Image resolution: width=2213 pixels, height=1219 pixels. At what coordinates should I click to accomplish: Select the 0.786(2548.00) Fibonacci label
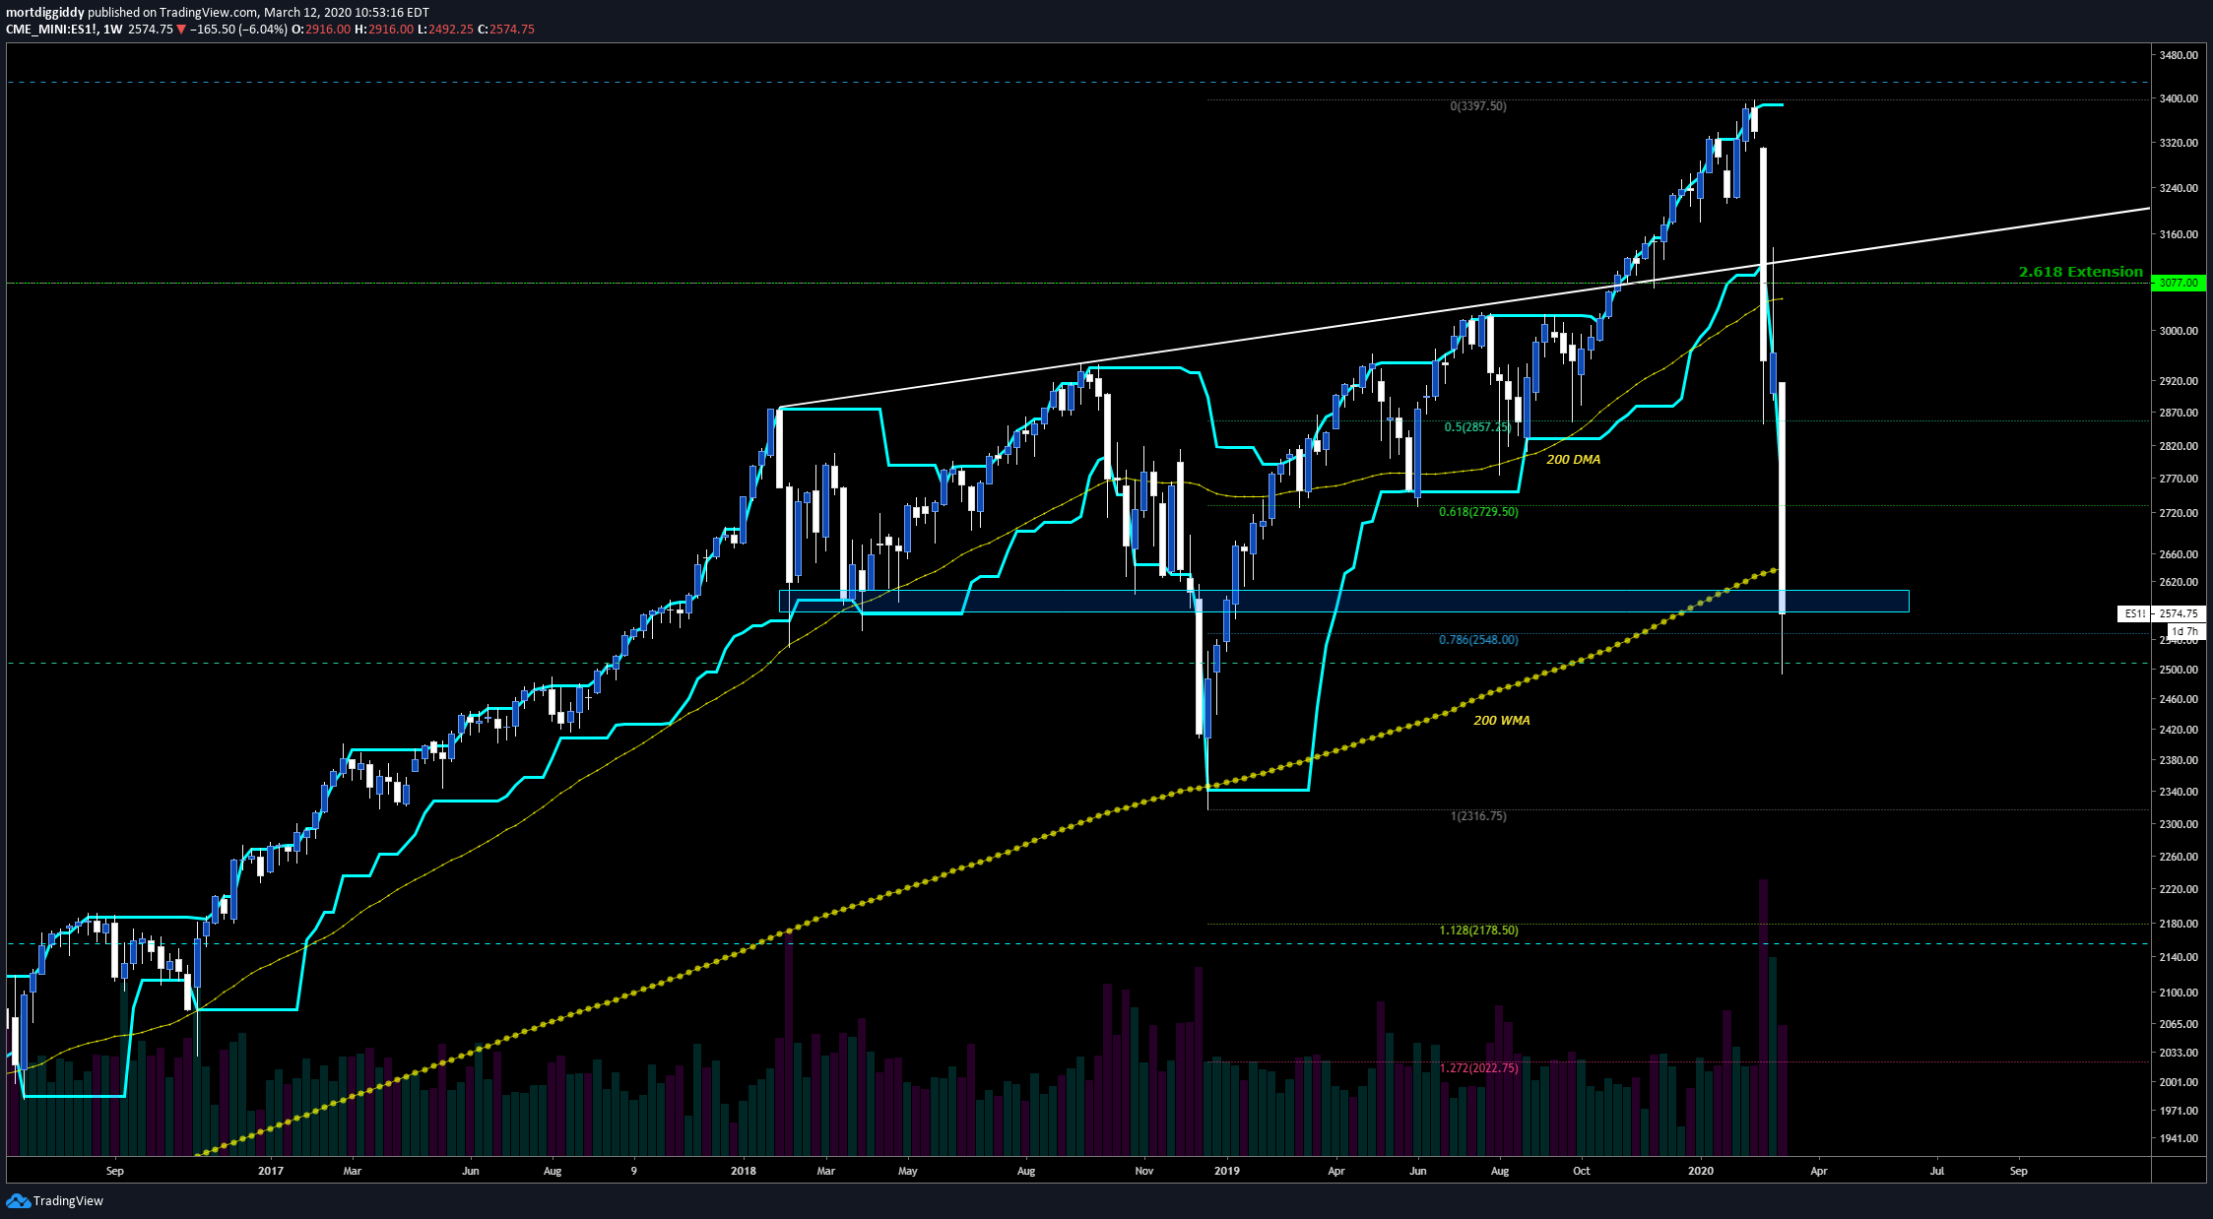tap(1478, 640)
